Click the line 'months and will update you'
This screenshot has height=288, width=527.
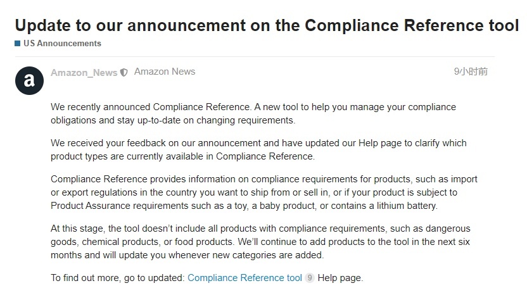pyautogui.click(x=187, y=255)
